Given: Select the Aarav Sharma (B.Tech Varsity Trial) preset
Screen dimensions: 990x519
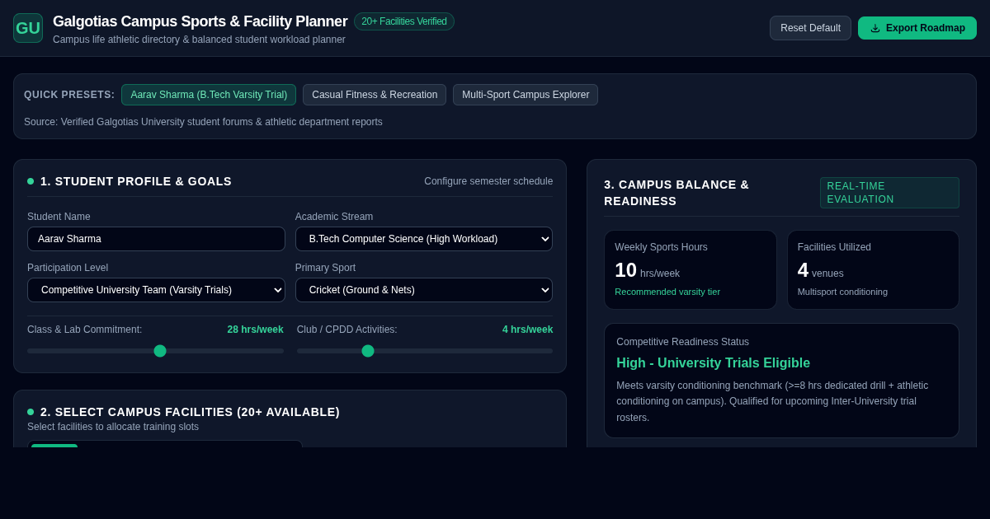Looking at the screenshot, I should 209,95.
